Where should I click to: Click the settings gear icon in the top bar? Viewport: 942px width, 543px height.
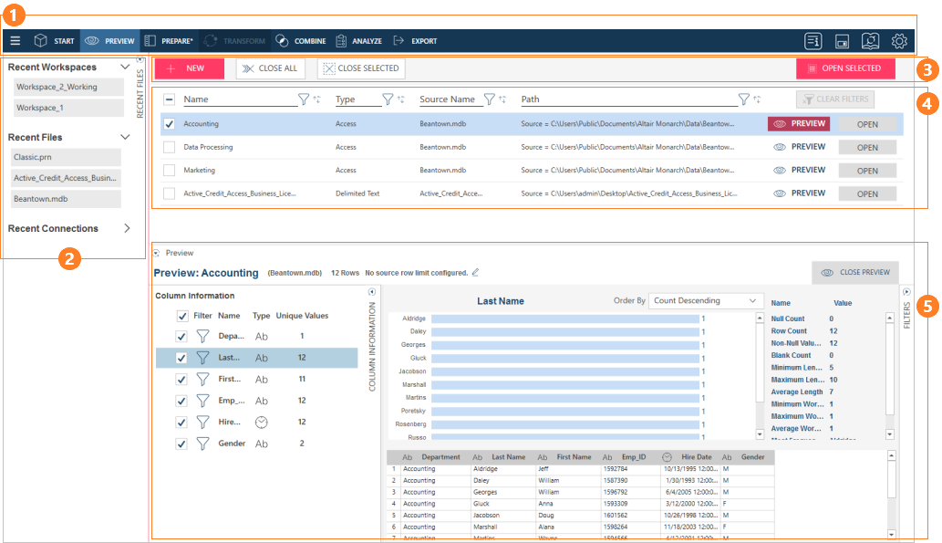click(899, 41)
